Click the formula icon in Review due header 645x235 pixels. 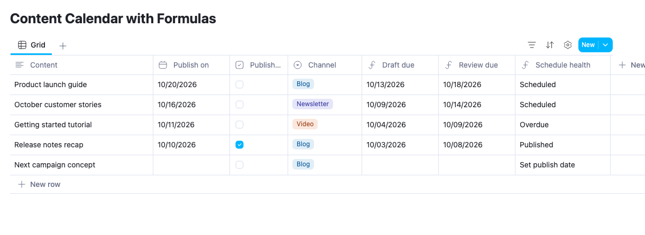(448, 65)
